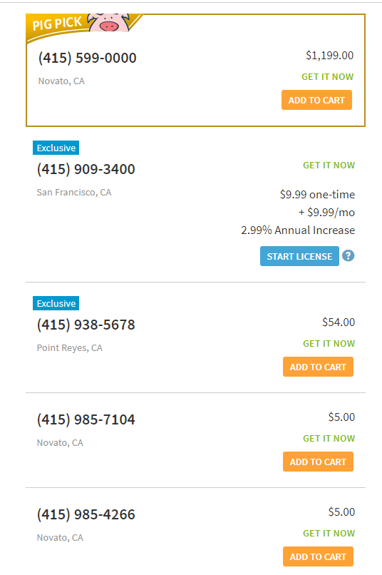Click Exclusive badge above (415) 909-3400
Viewport: 382px width, 575px height.
(56, 148)
